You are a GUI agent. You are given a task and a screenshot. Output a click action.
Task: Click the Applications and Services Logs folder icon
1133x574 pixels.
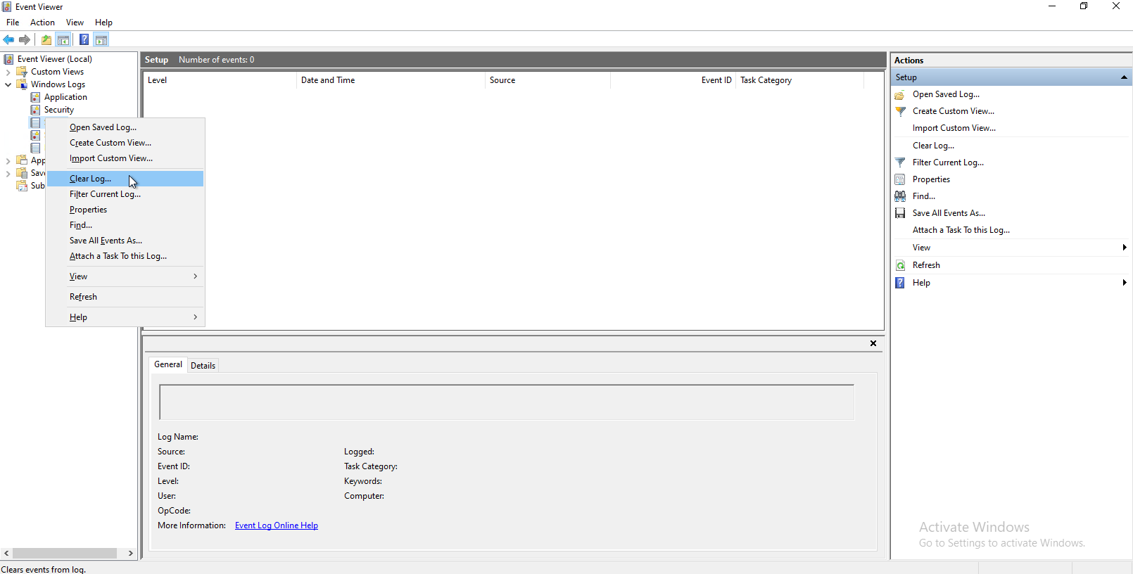click(x=22, y=160)
